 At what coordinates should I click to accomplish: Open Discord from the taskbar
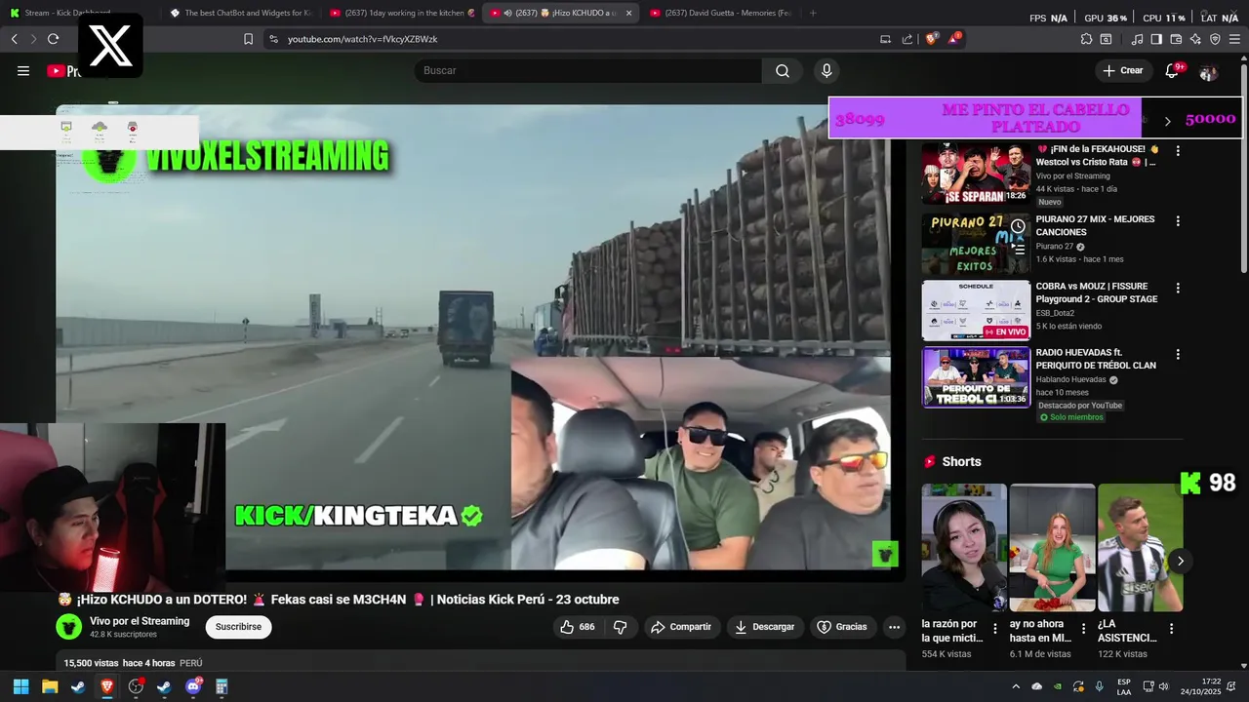(x=193, y=686)
